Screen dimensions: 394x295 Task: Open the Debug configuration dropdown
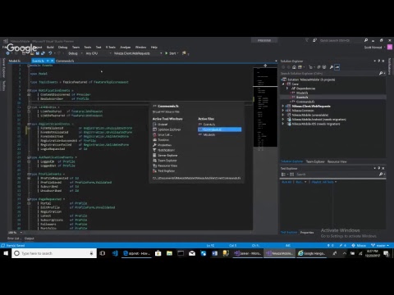[75, 53]
